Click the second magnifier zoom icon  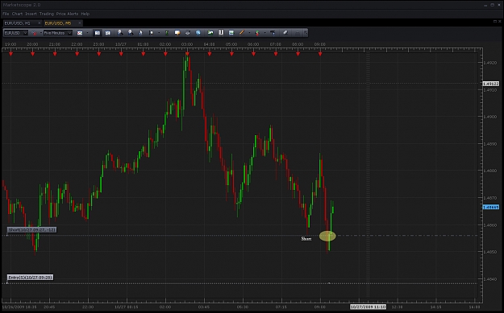pyautogui.click(x=131, y=33)
